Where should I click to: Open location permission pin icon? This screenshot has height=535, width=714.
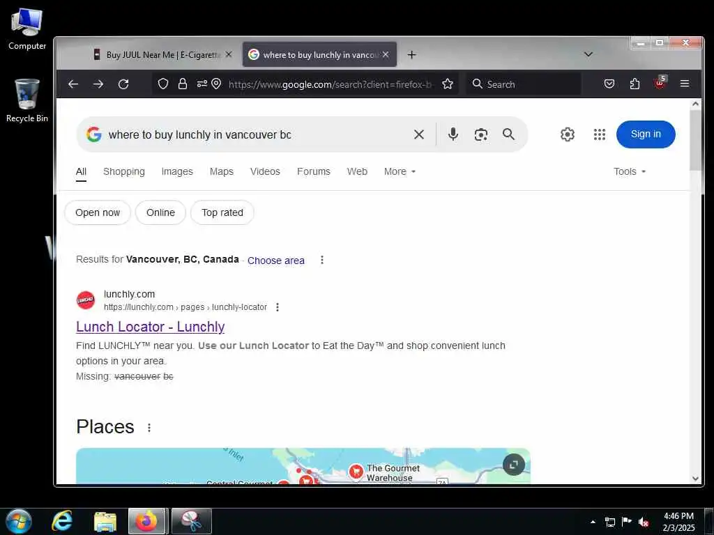216,84
